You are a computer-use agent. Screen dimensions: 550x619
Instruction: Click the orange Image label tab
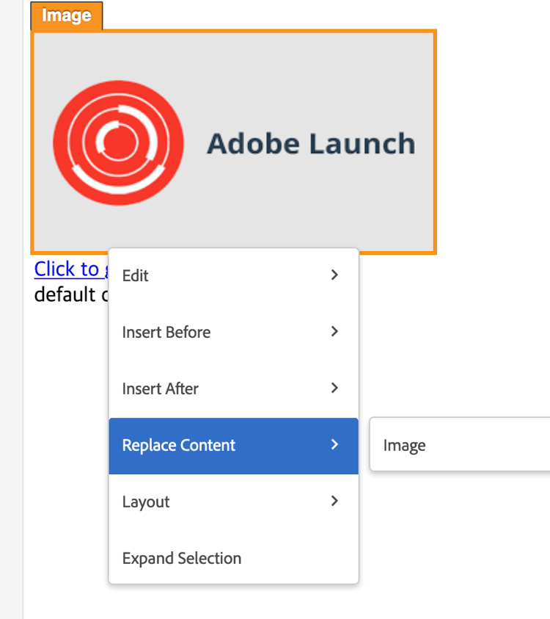pyautogui.click(x=67, y=15)
